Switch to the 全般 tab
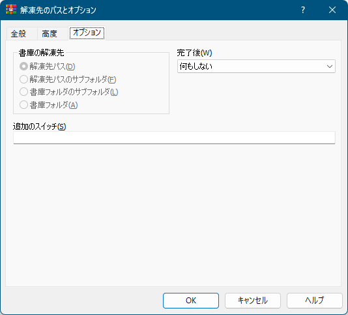This screenshot has height=315, width=348. [19, 34]
